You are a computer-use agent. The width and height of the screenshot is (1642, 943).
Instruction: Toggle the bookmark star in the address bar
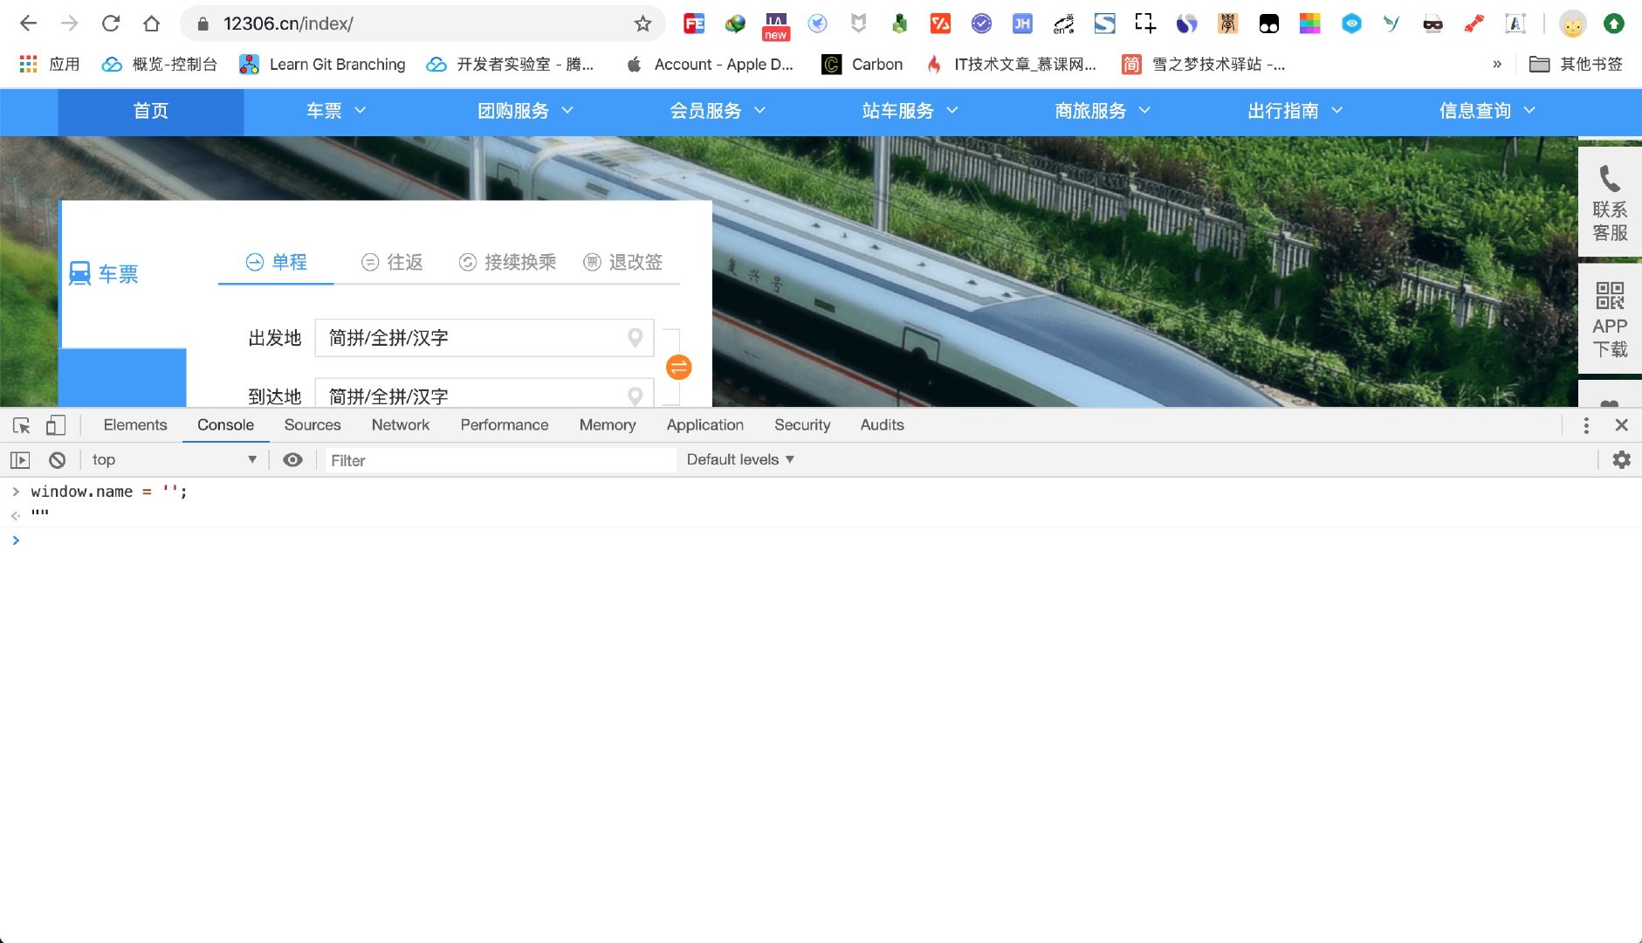coord(643,23)
